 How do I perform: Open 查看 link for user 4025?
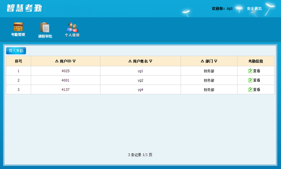pos(256,71)
